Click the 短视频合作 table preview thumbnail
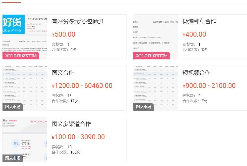 pos(156,88)
